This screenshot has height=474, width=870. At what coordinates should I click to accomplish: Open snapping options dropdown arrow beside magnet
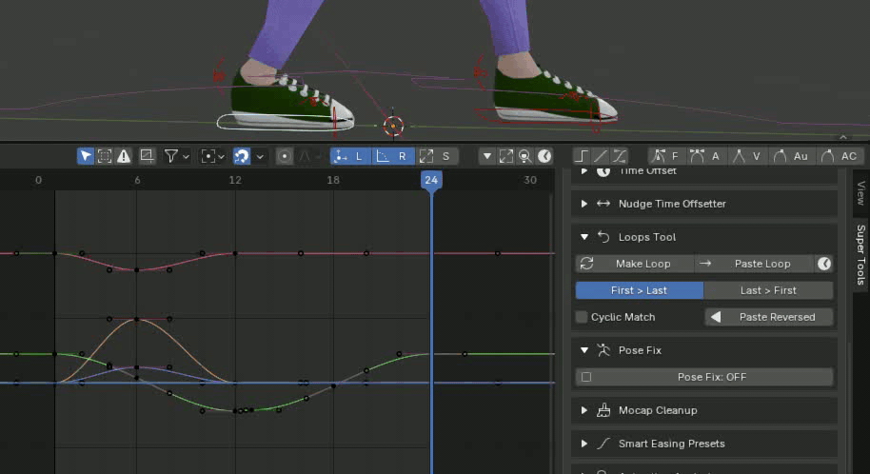point(260,156)
